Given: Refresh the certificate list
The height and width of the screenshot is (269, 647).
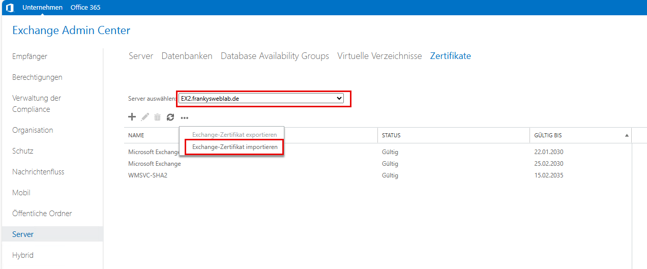Looking at the screenshot, I should click(170, 117).
